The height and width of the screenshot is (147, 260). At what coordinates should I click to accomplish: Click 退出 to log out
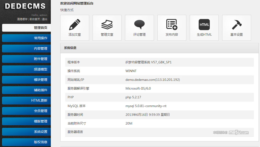click(45, 19)
